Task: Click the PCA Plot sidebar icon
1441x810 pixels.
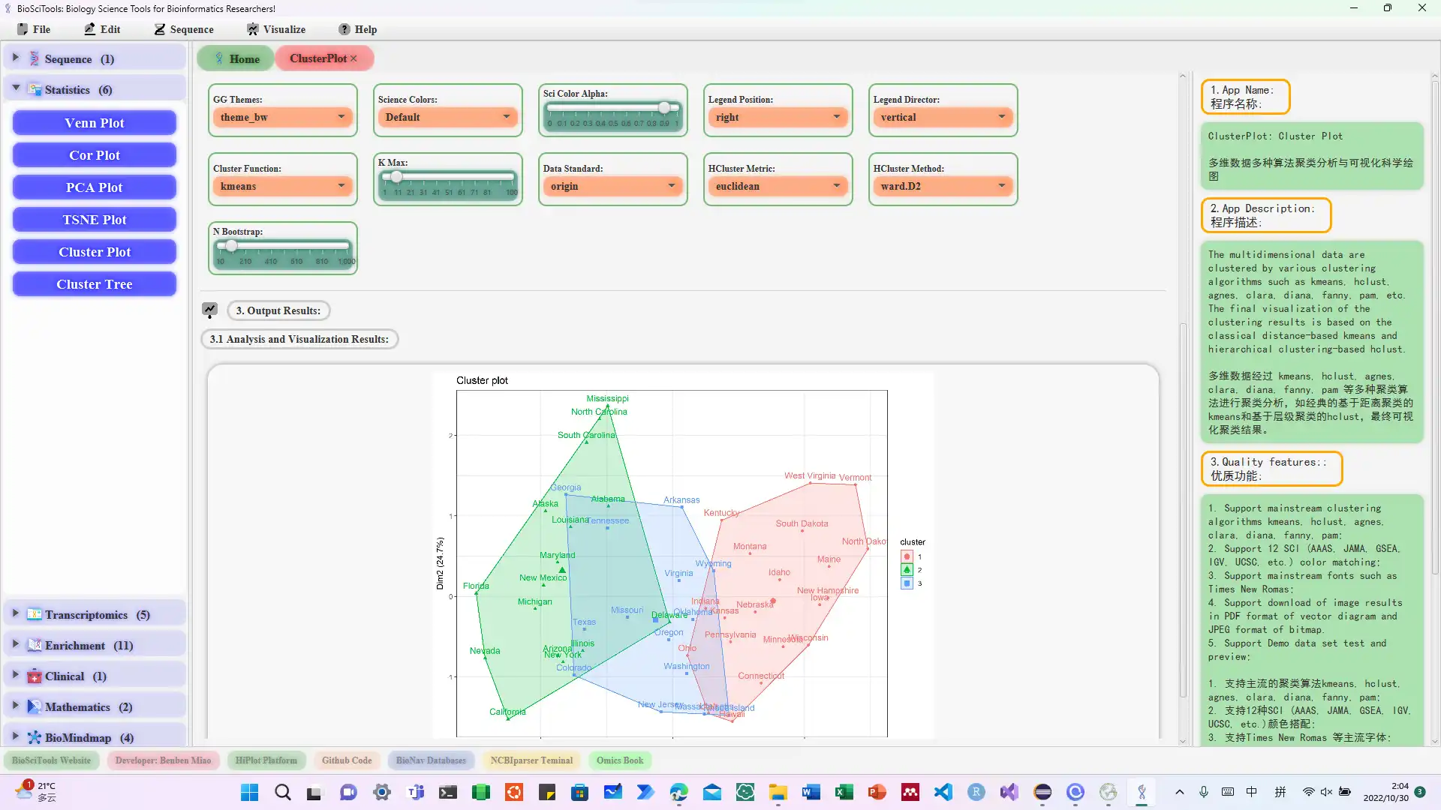Action: (94, 187)
